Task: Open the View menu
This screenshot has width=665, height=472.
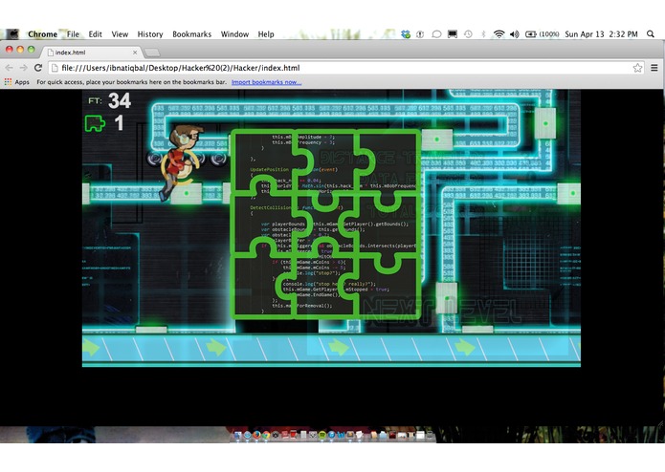Action: (x=120, y=34)
